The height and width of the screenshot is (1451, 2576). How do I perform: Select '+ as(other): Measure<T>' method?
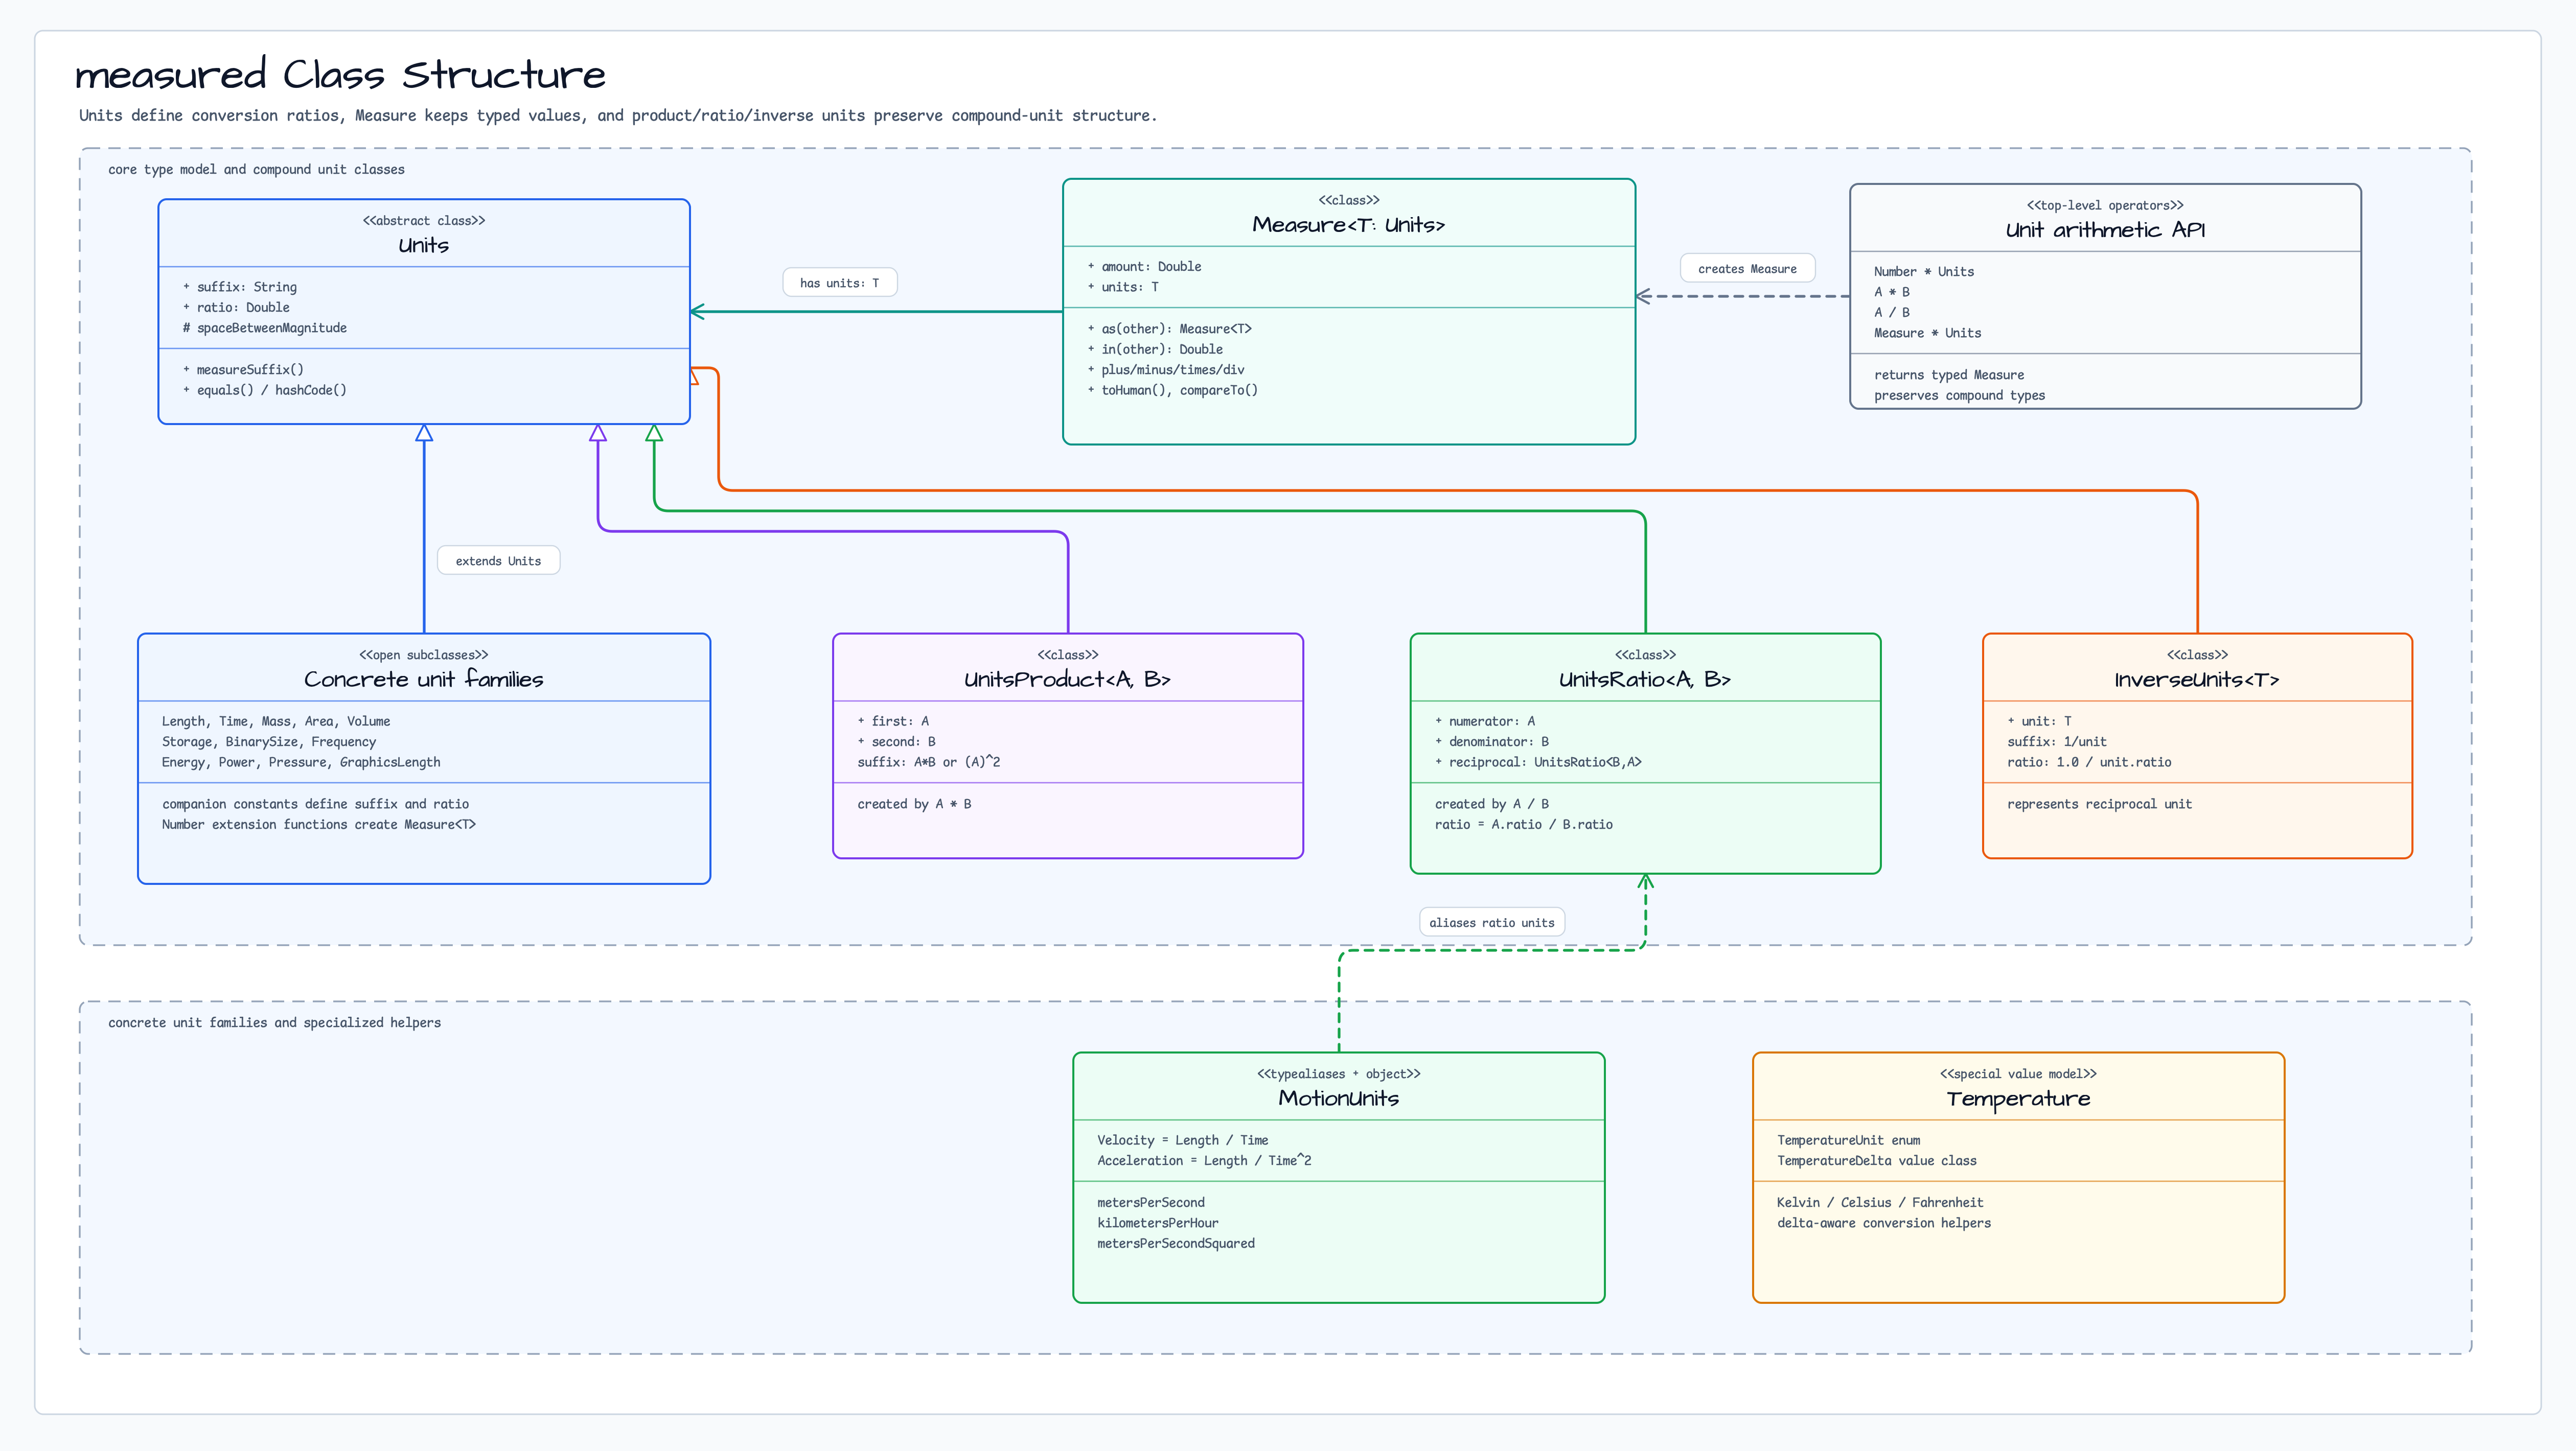[1170, 329]
